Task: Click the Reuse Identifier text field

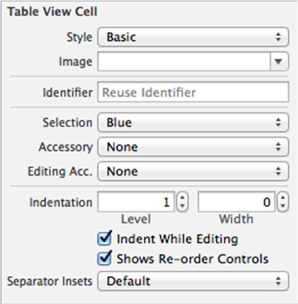Action: click(193, 92)
